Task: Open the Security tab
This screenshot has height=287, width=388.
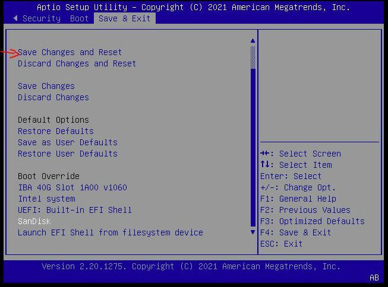Action: 41,18
